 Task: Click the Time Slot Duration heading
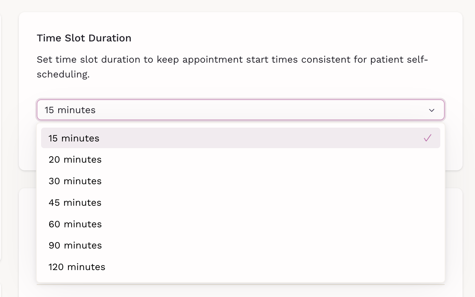point(84,38)
